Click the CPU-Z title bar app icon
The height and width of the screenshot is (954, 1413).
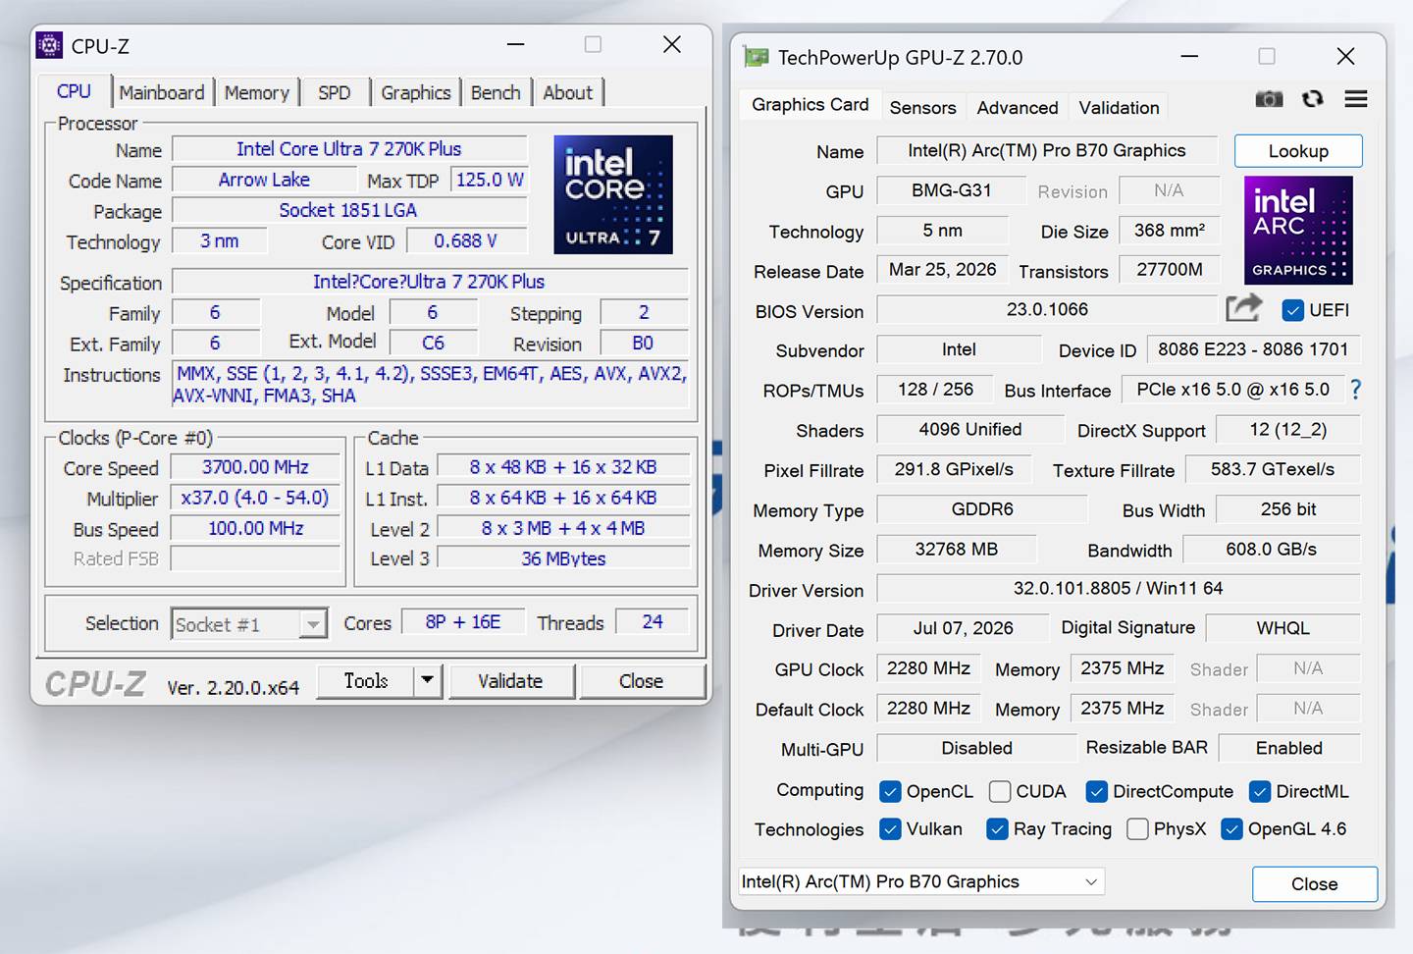click(49, 45)
